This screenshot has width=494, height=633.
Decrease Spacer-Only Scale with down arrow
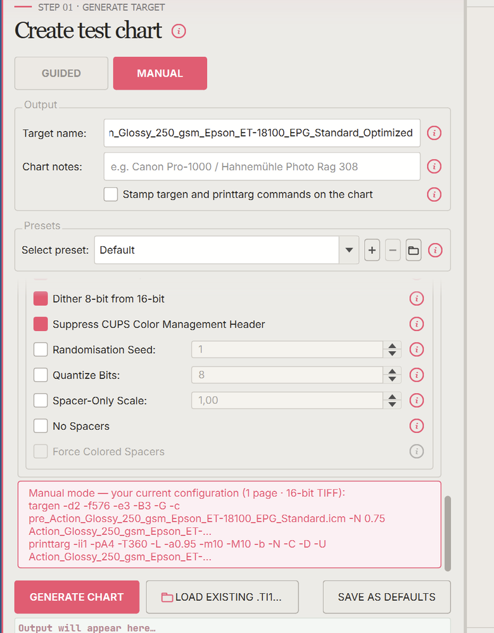pos(392,404)
